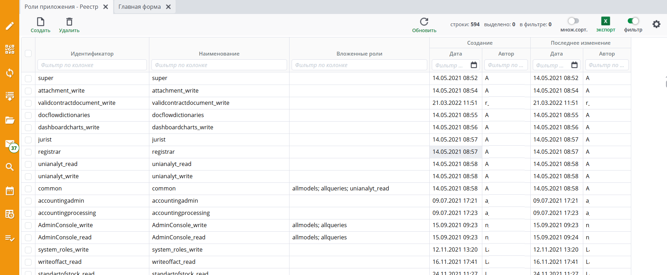Close the Роли приложения - Реестр tab
Screen dimensions: 667x275
pyautogui.click(x=106, y=7)
